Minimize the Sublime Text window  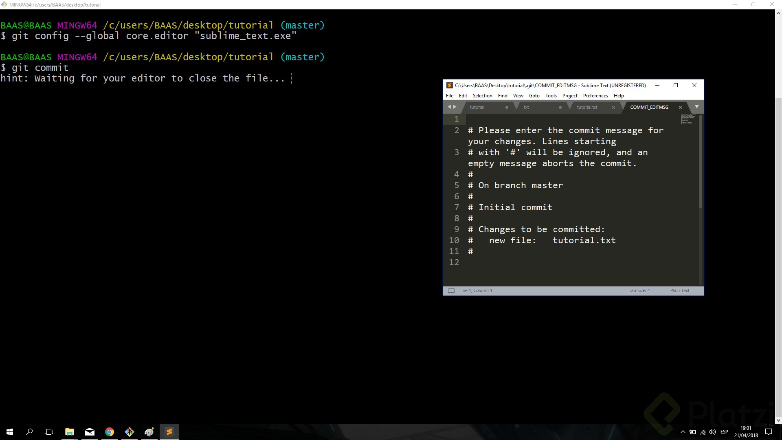coord(657,85)
